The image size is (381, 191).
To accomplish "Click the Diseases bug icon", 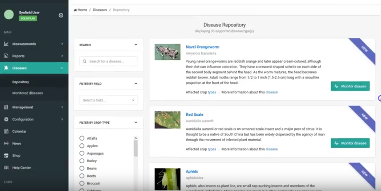I will [x=6, y=68].
